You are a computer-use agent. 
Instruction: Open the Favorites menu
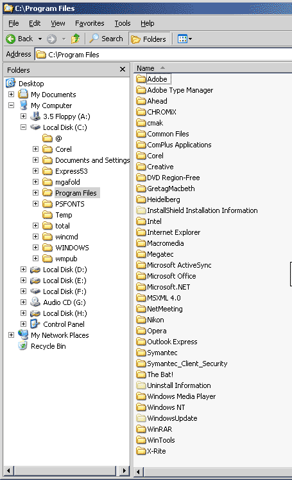pyautogui.click(x=89, y=23)
